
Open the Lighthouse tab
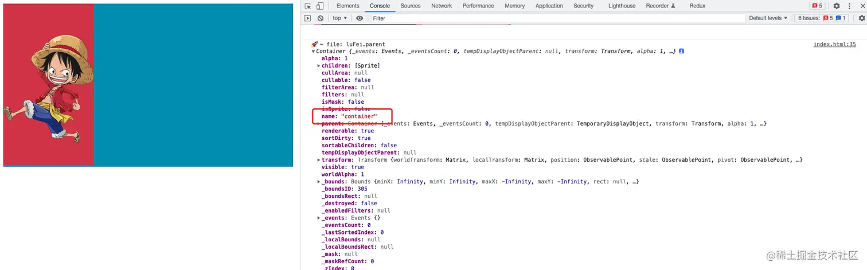(622, 6)
